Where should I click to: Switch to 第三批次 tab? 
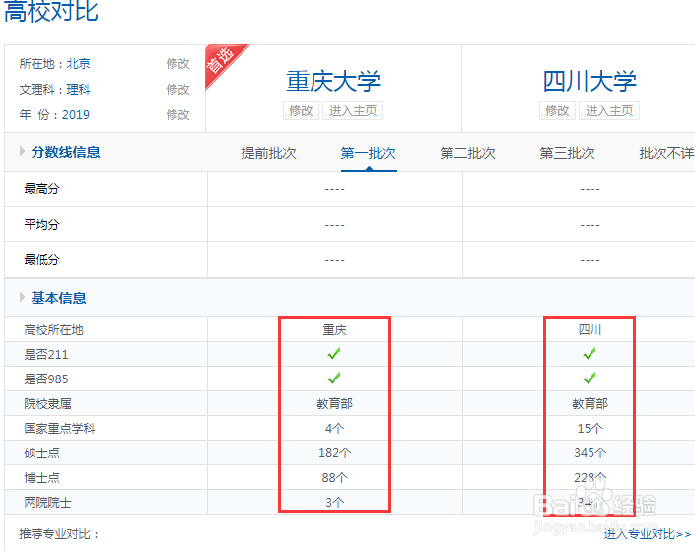pos(568,153)
